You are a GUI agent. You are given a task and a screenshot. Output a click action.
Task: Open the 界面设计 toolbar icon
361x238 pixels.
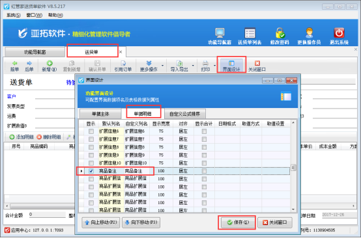pos(231,63)
